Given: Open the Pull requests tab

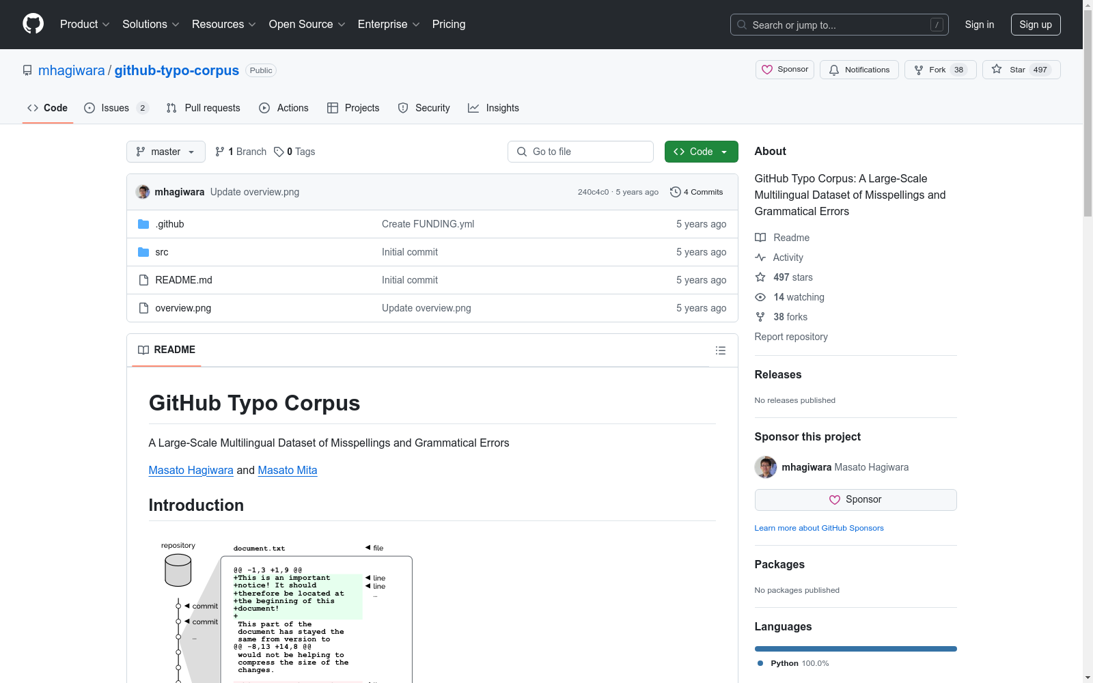Looking at the screenshot, I should [204, 108].
